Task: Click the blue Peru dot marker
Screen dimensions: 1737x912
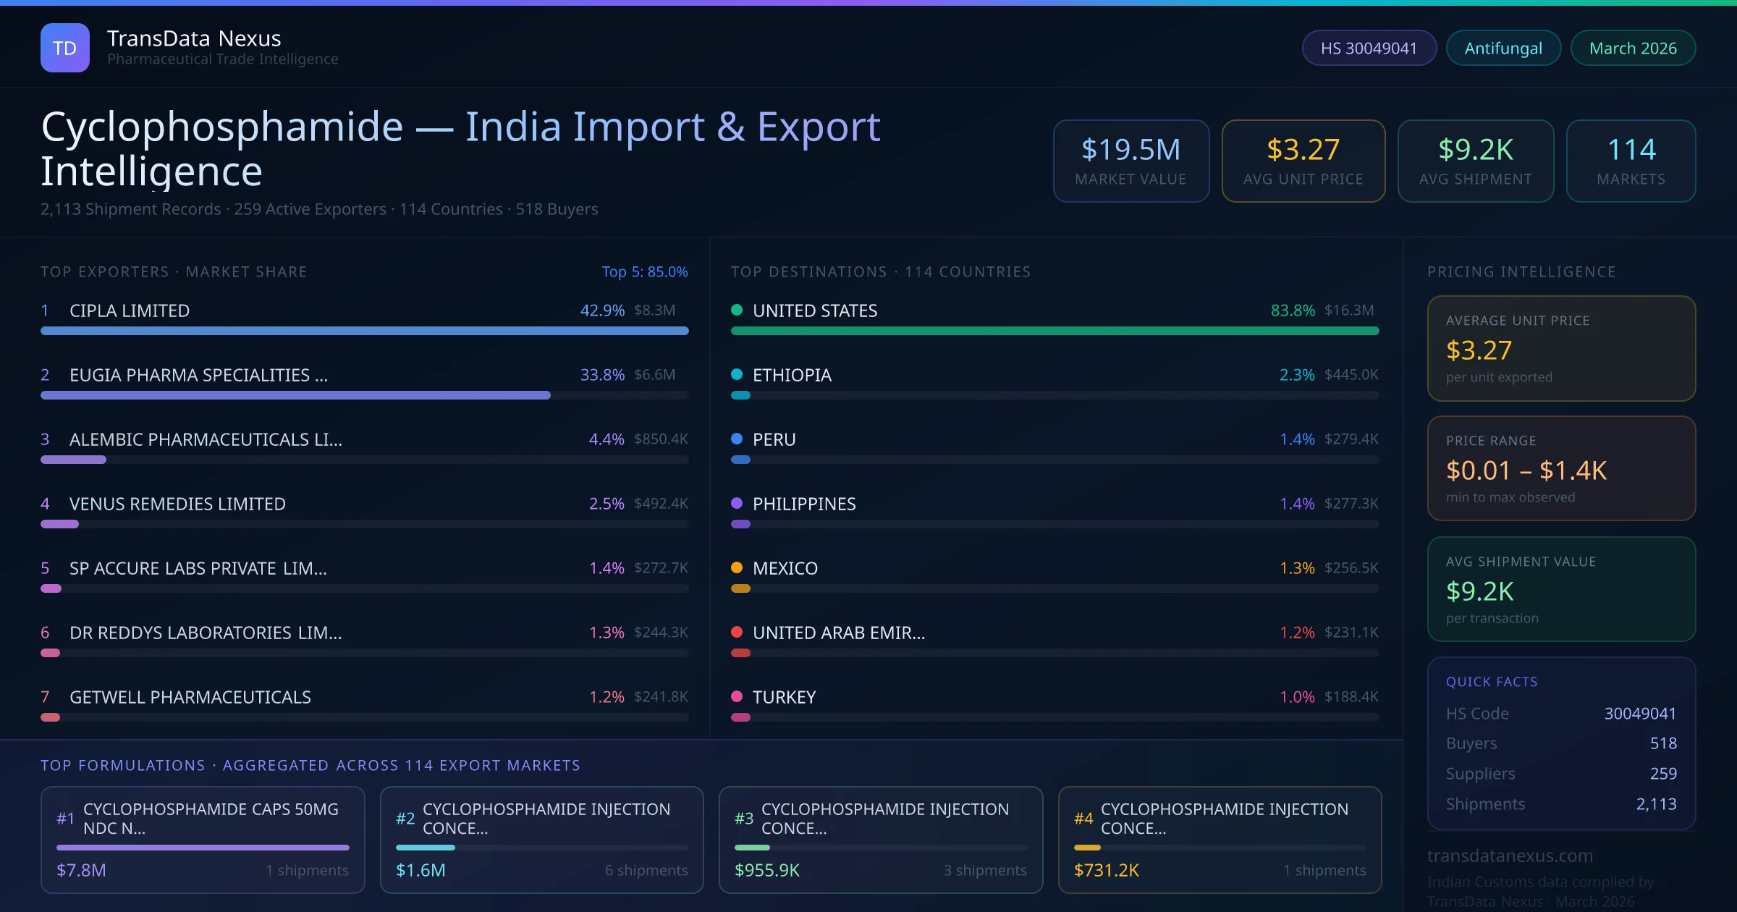Action: [737, 439]
